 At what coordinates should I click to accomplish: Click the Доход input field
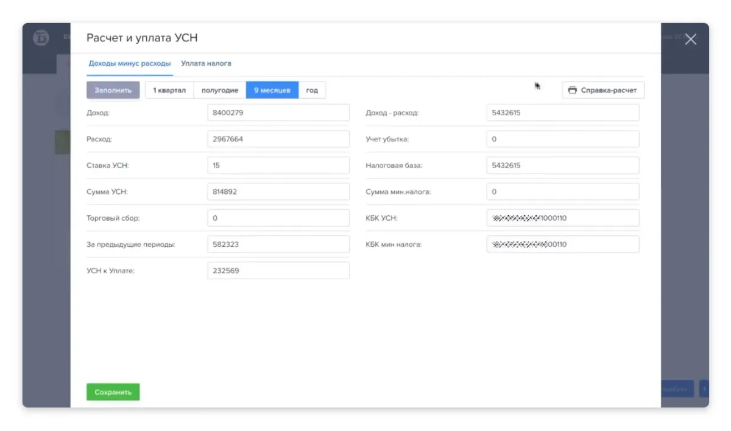pyautogui.click(x=278, y=113)
